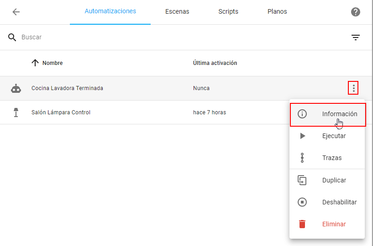This screenshot has height=246, width=373.
Task: Select Deshabilitar to disable the automation
Action: [x=339, y=202]
